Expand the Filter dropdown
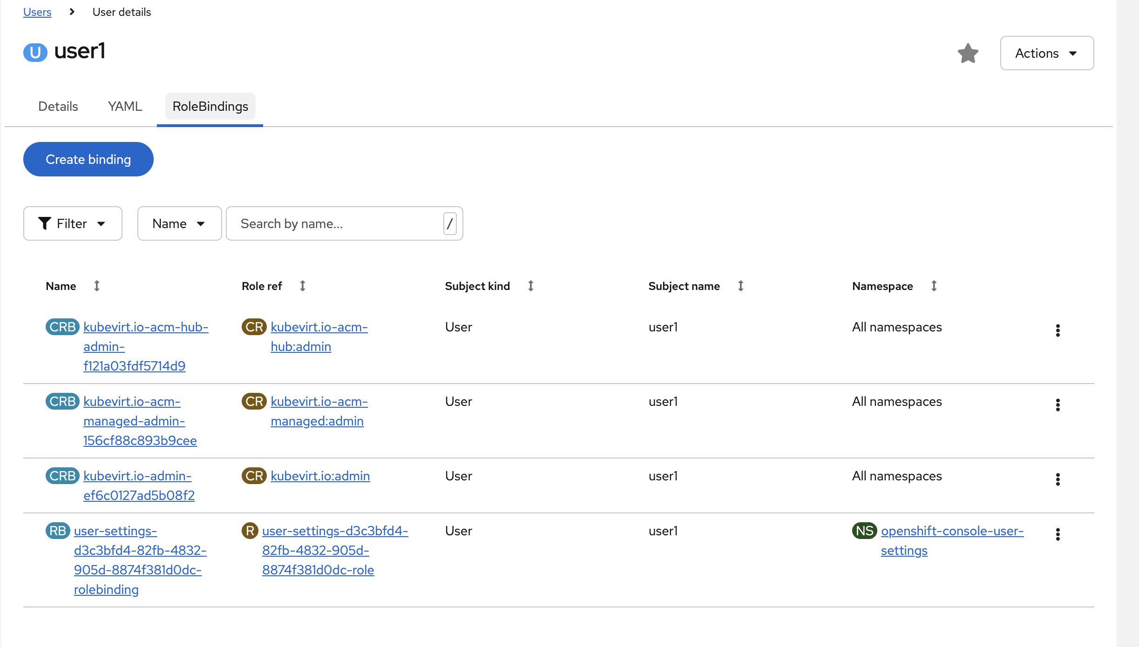Image resolution: width=1139 pixels, height=647 pixels. click(73, 223)
